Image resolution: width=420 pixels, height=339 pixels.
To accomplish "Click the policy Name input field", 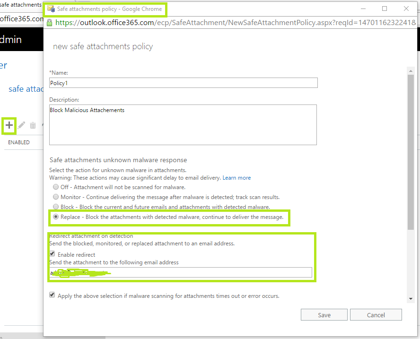I will click(184, 83).
